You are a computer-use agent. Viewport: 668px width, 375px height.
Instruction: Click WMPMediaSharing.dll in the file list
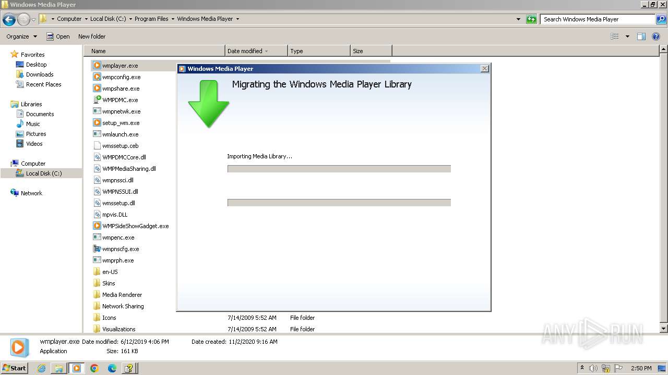[129, 169]
